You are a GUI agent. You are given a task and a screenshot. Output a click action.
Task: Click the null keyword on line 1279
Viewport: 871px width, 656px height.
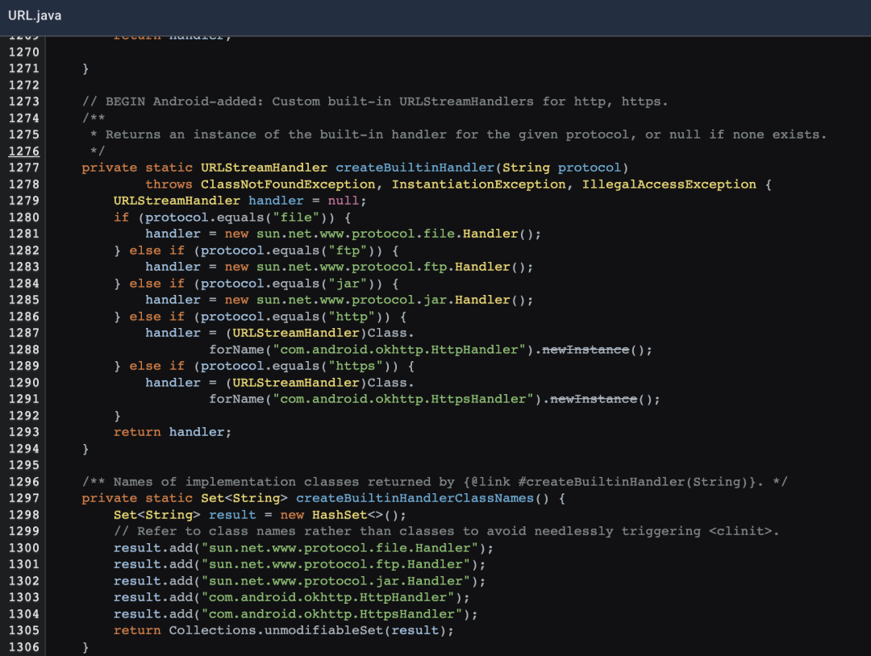[x=344, y=201]
